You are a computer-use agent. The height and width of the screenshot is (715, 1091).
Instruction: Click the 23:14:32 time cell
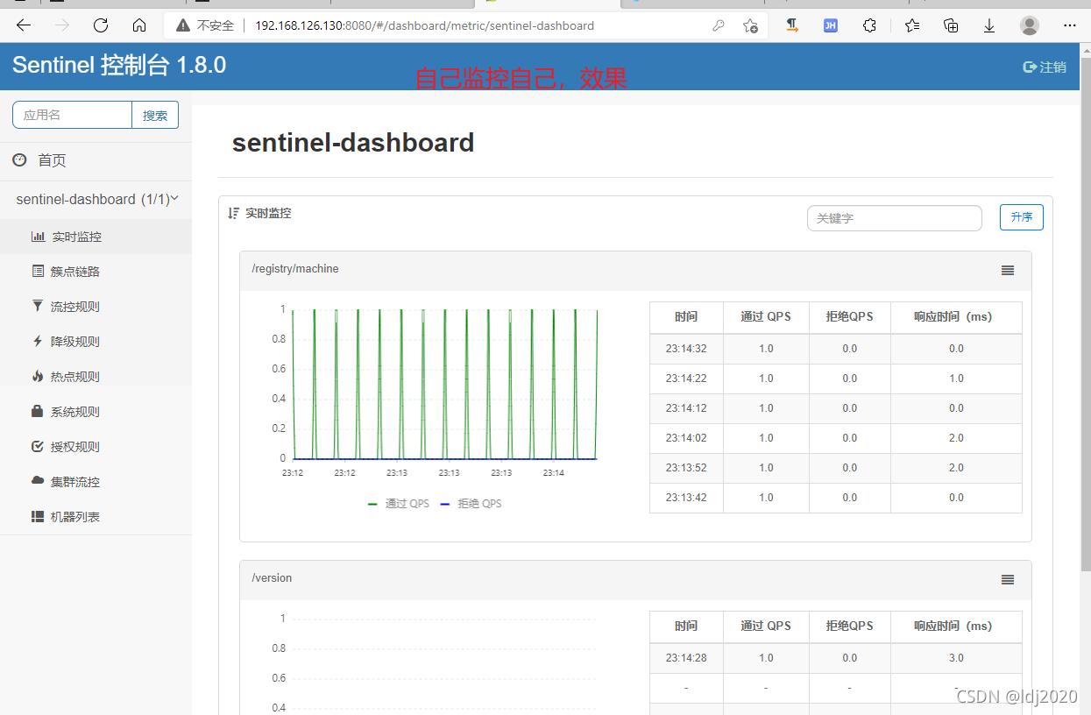(x=686, y=349)
